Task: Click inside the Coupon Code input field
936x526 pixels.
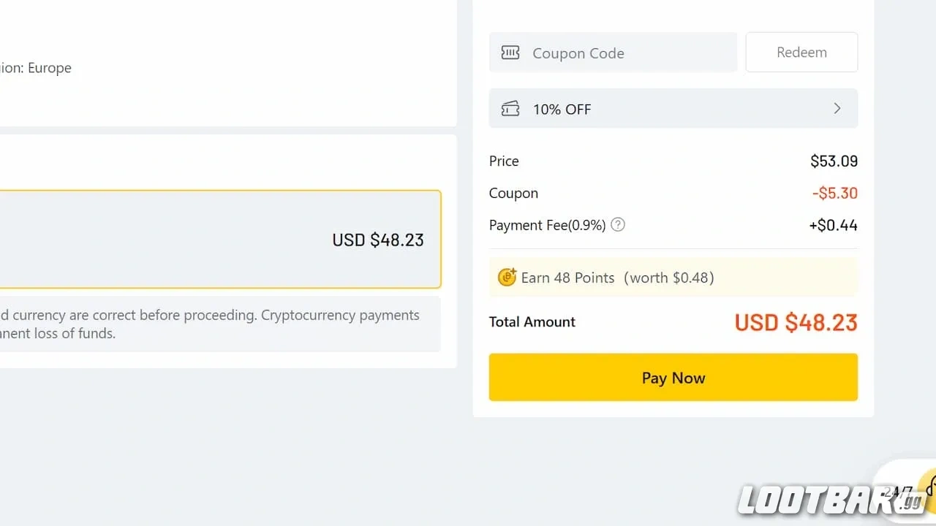Action: pos(629,53)
